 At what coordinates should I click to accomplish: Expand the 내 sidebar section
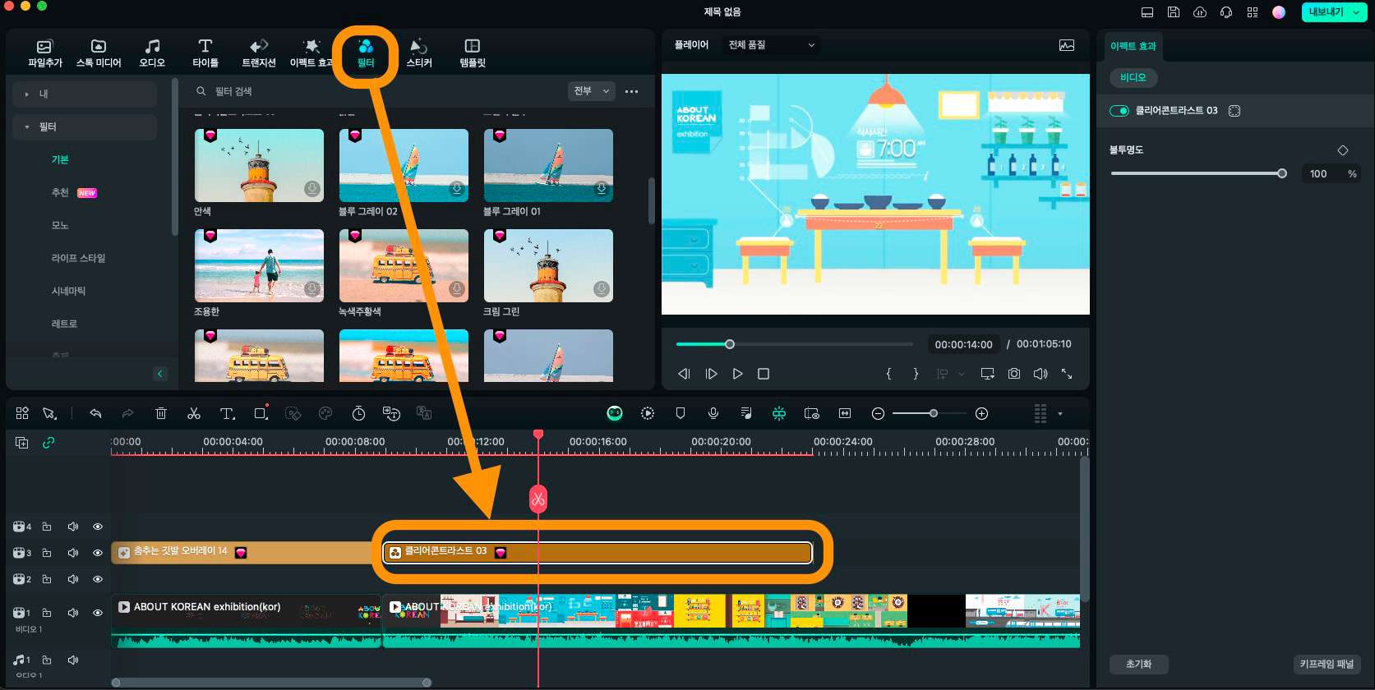84,94
